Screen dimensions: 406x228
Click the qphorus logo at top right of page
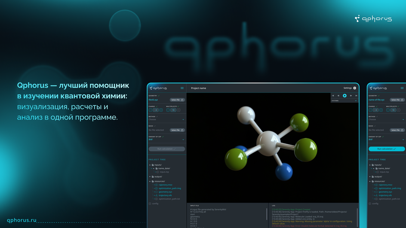pos(373,18)
